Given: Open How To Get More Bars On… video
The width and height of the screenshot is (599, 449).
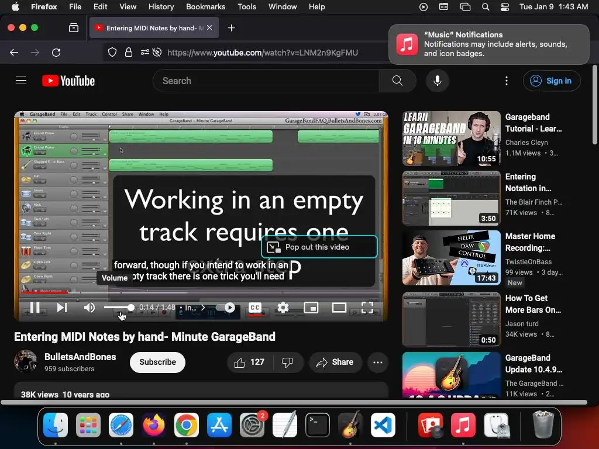Looking at the screenshot, I should coord(451,320).
